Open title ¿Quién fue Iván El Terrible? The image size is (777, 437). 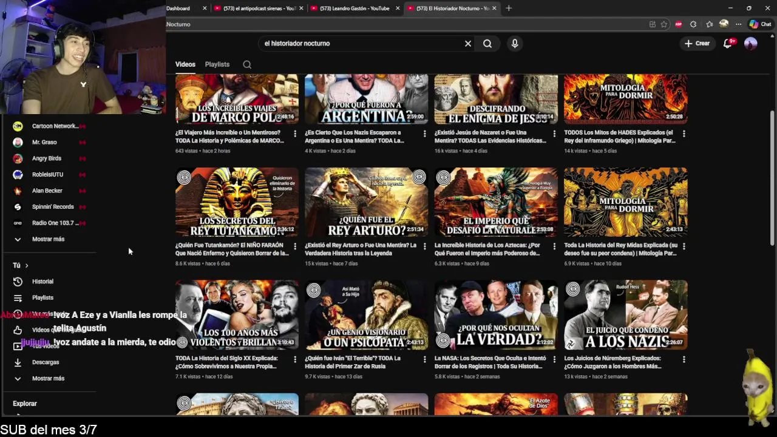click(353, 362)
